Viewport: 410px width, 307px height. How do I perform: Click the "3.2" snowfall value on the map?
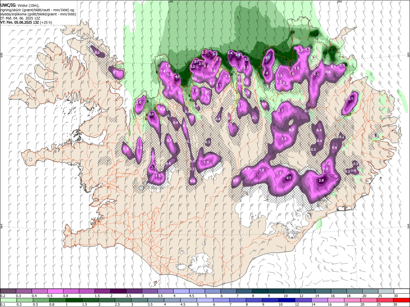(x=193, y=67)
